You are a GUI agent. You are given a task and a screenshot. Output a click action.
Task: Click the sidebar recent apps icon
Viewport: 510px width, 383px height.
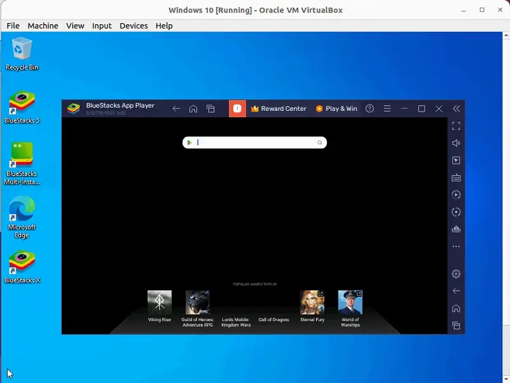point(456,326)
